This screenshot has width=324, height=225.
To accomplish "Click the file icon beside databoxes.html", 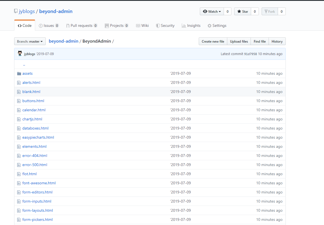I will click(x=19, y=128).
